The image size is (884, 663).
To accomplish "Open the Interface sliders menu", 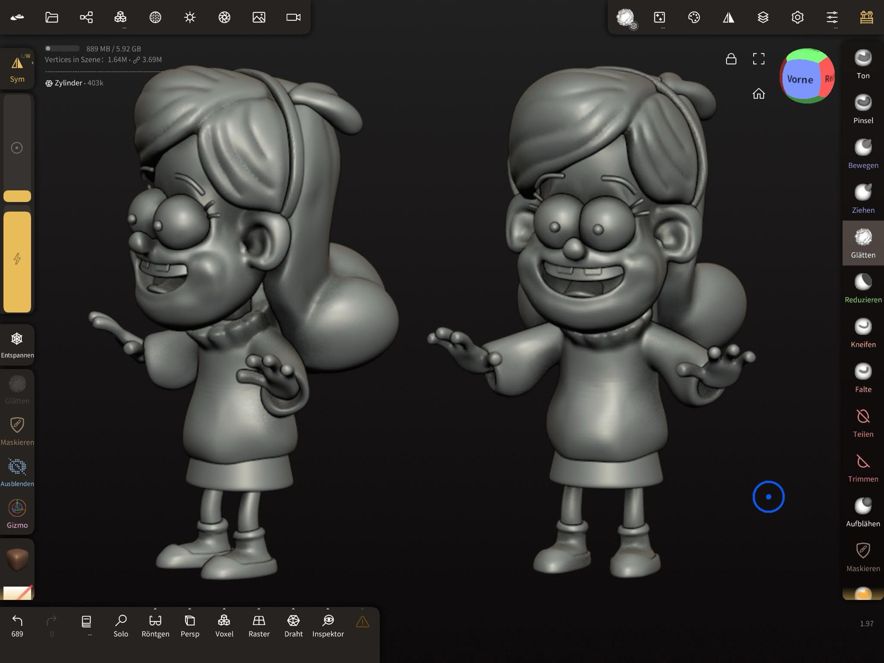I will tap(832, 17).
